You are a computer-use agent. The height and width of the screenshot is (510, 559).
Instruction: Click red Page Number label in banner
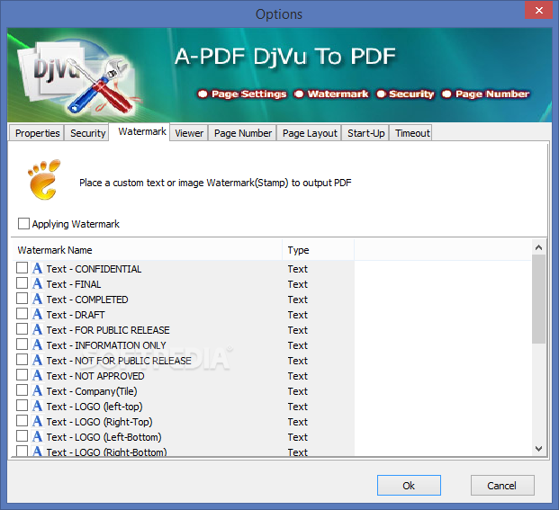[485, 94]
